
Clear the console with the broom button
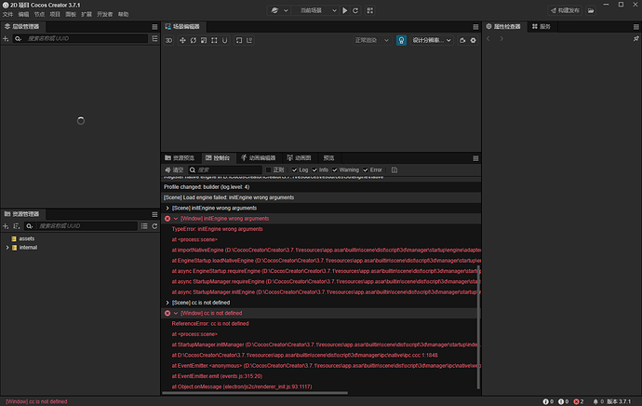pos(174,169)
